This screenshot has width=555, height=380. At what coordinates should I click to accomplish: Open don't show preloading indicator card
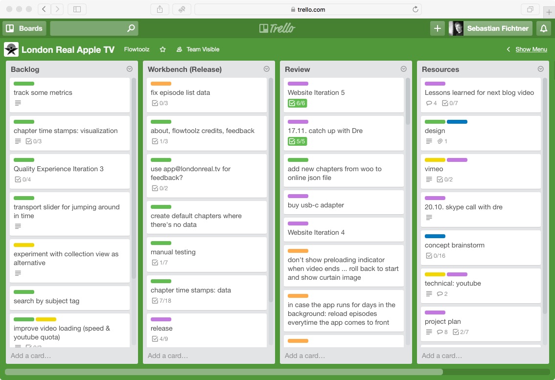[344, 266]
